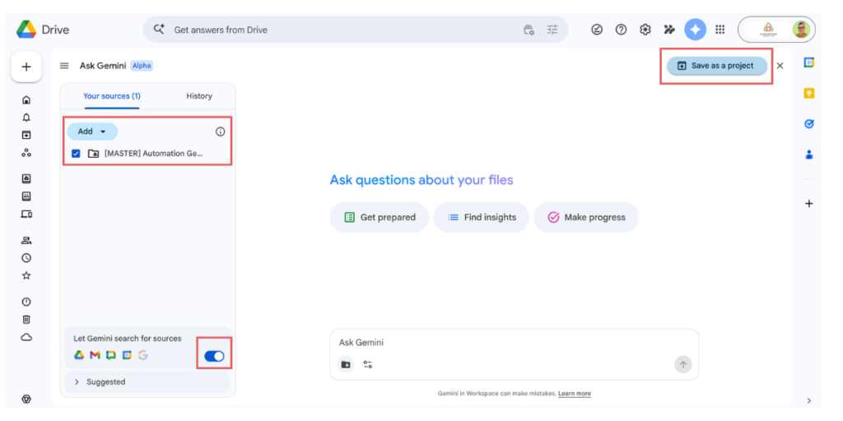This screenshot has width=843, height=421.
Task: Open the Learn more link
Action: pyautogui.click(x=574, y=394)
